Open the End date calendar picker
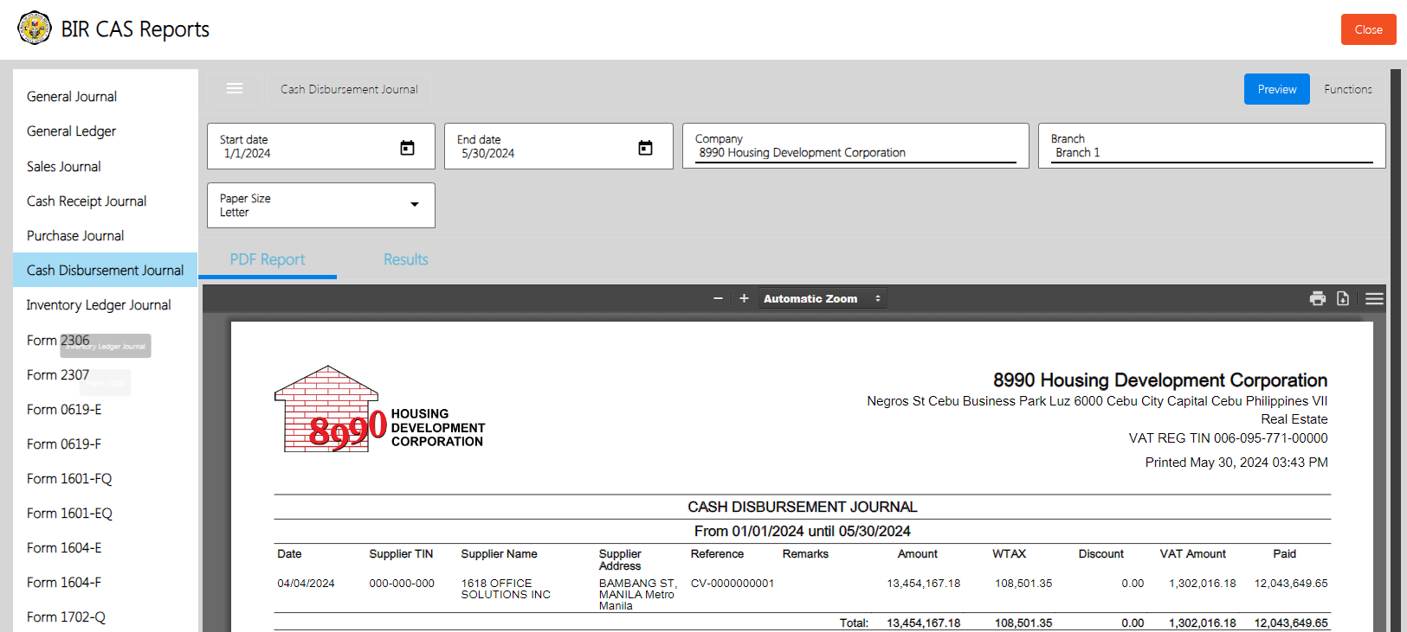This screenshot has height=632, width=1407. coord(645,148)
